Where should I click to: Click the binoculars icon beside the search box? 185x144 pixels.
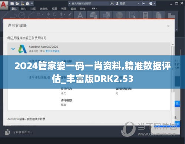coord(112,4)
